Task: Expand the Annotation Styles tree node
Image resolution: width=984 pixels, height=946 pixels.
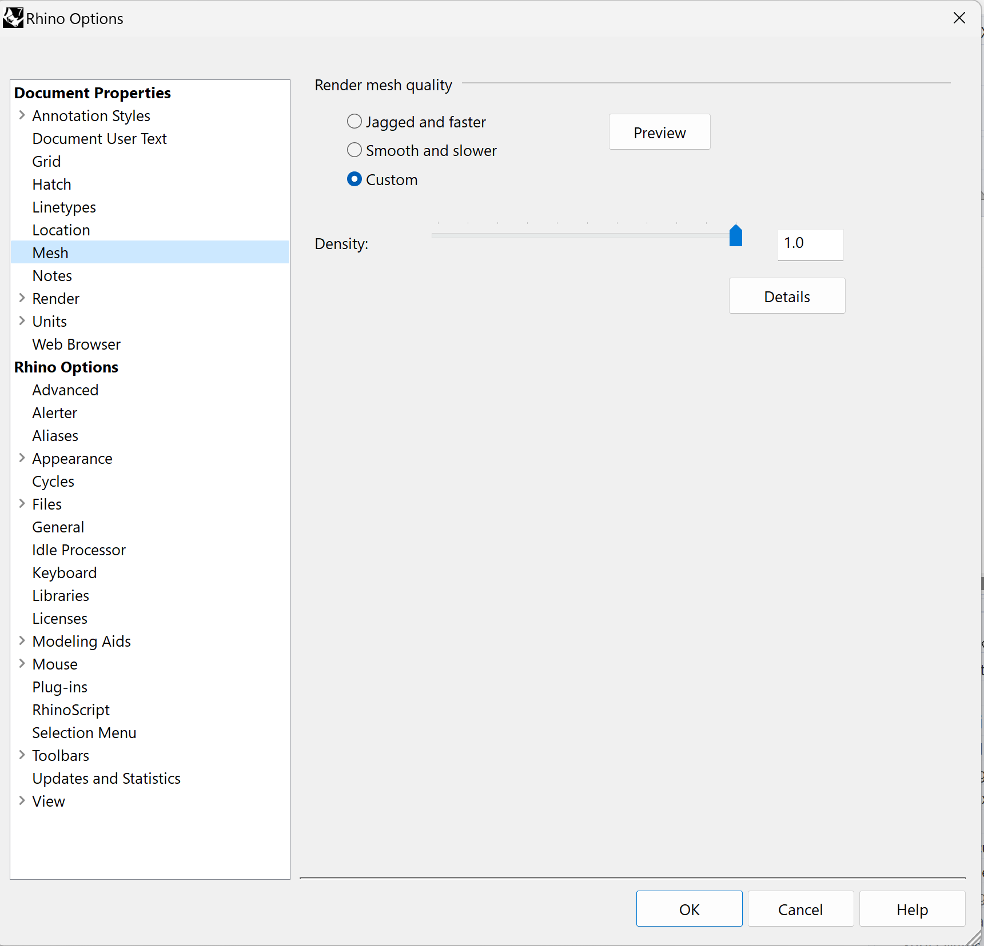Action: tap(22, 115)
